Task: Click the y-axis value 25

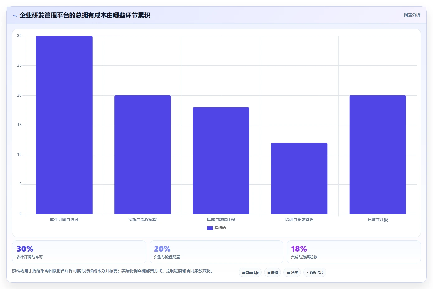Action: point(19,65)
